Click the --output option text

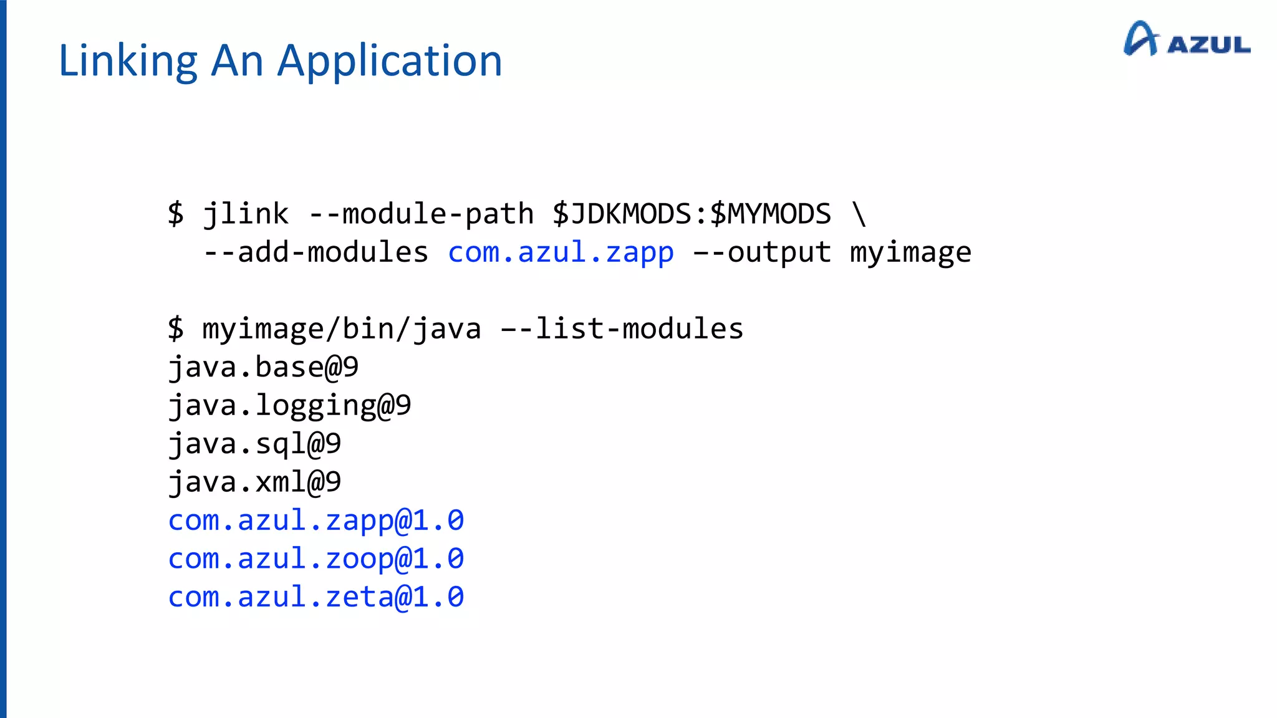point(762,252)
